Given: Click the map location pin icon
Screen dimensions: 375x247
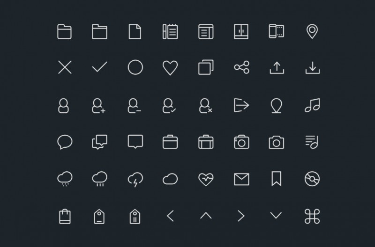Looking at the screenshot, I should (x=312, y=31).
